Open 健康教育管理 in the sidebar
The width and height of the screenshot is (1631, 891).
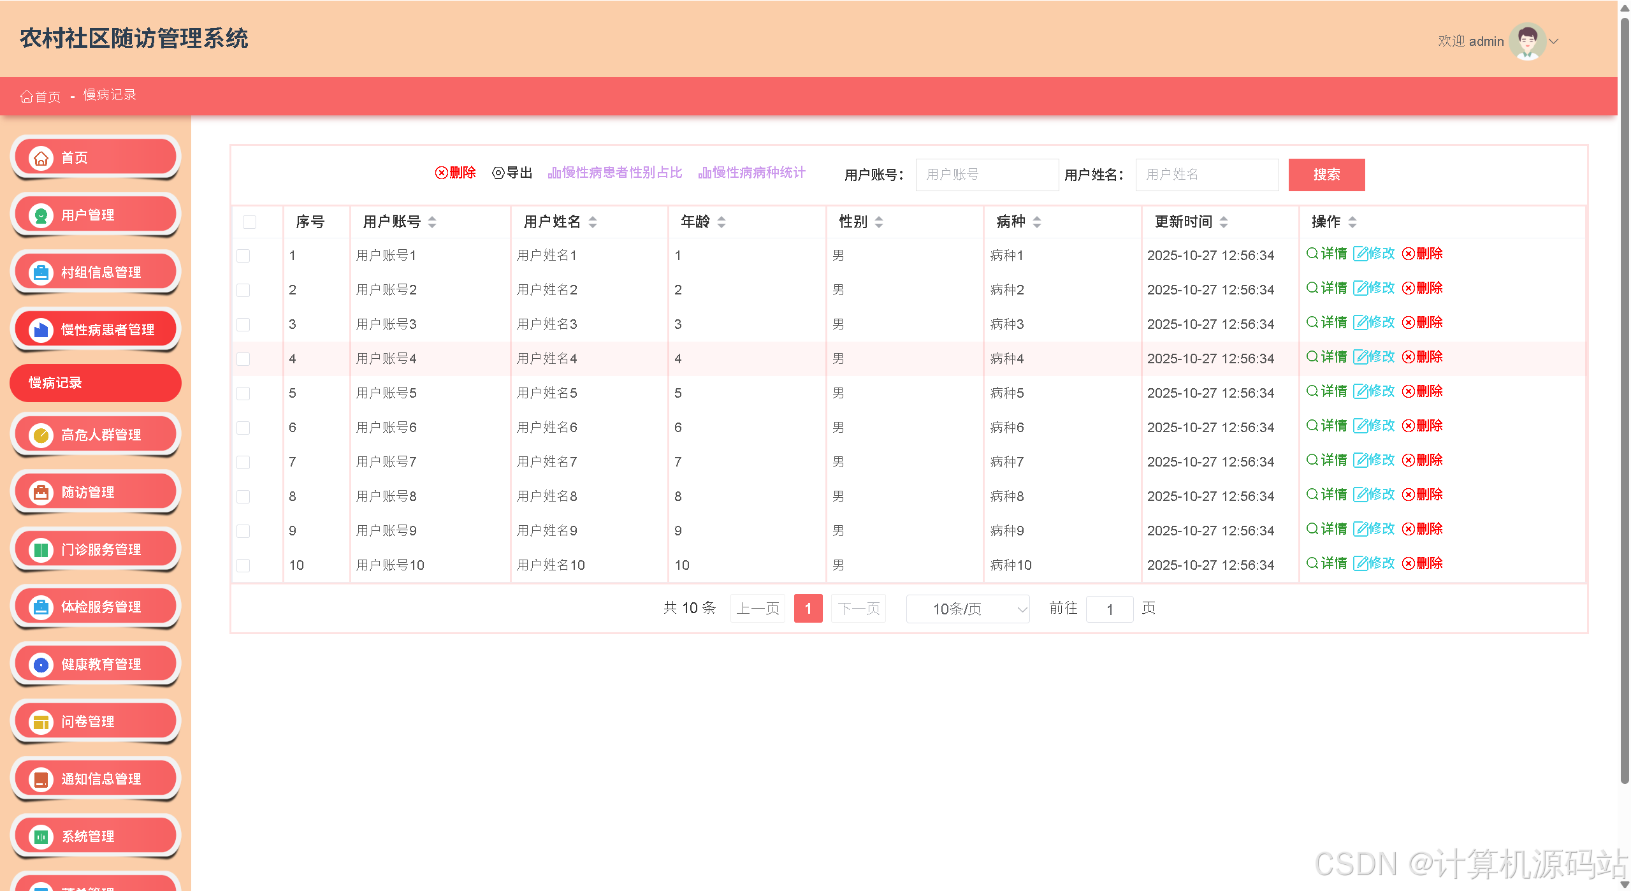(x=96, y=665)
